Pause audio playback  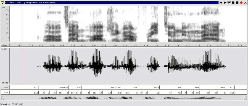tap(233, 2)
